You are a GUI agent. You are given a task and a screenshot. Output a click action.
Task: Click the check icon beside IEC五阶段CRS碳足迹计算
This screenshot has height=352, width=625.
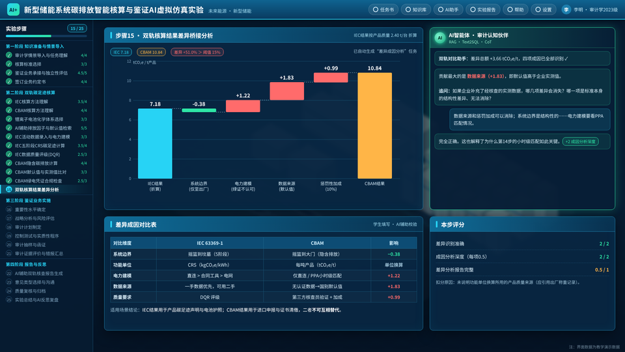pos(8,145)
